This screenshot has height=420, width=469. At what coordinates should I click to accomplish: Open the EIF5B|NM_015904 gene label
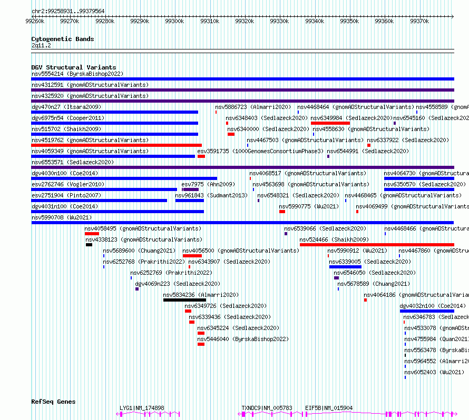click(x=329, y=408)
